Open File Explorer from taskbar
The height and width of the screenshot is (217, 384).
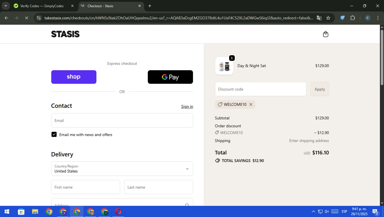pos(35,212)
